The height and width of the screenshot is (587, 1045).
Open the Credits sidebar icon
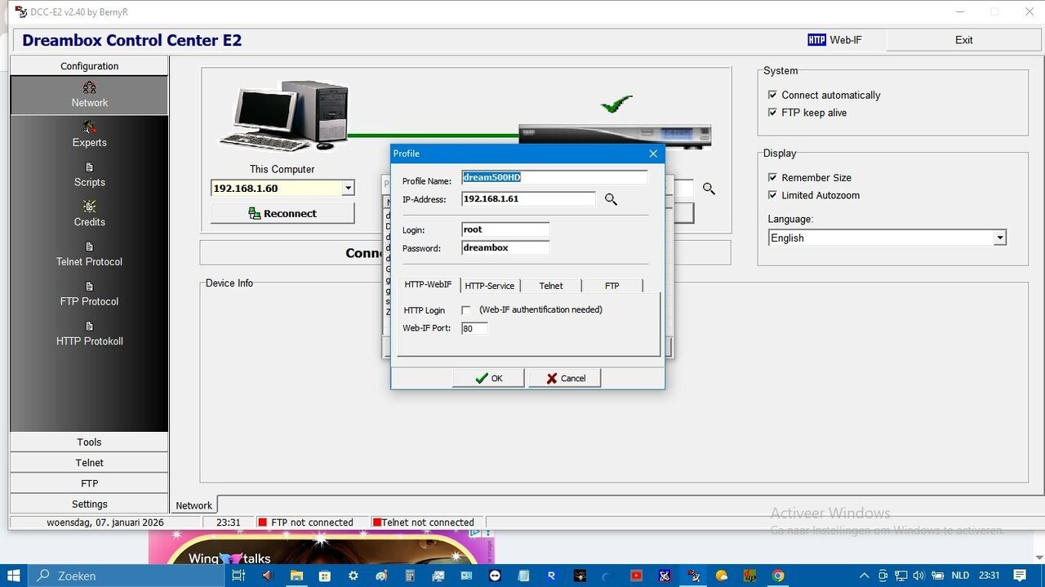[x=90, y=207]
